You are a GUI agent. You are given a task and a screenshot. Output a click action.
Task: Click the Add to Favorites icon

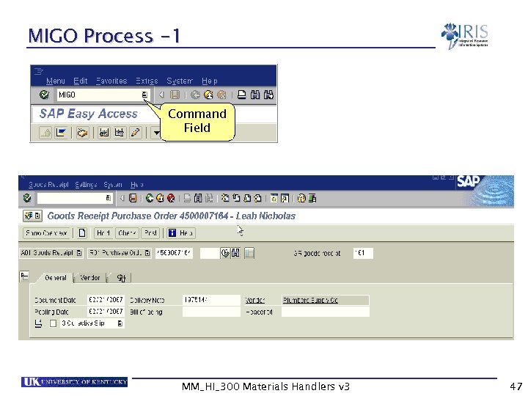(x=104, y=133)
